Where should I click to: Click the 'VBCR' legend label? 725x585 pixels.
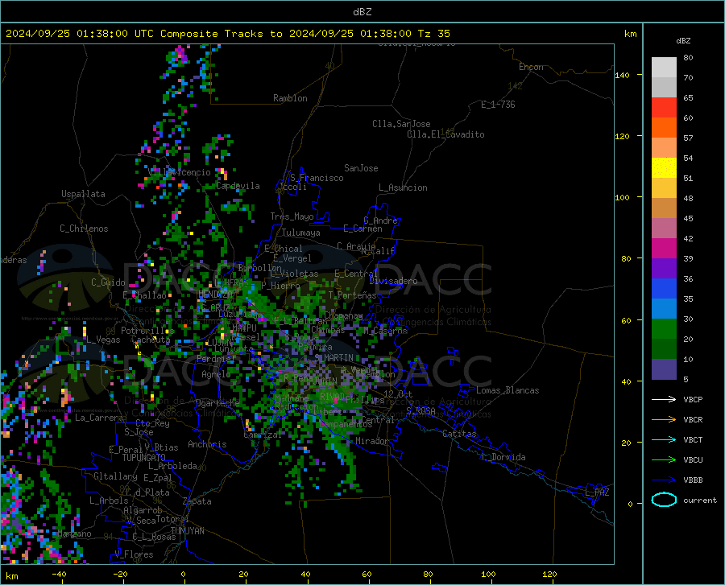693,420
